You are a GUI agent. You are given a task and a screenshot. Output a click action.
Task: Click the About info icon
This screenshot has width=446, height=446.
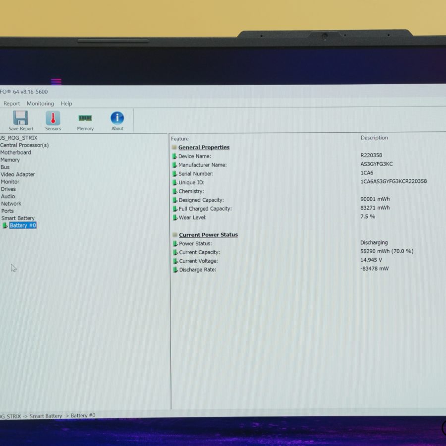click(x=117, y=118)
